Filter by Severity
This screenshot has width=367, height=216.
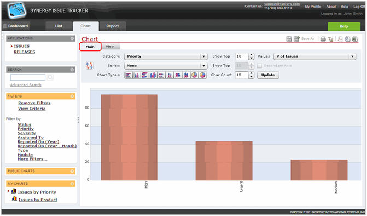tap(27, 133)
